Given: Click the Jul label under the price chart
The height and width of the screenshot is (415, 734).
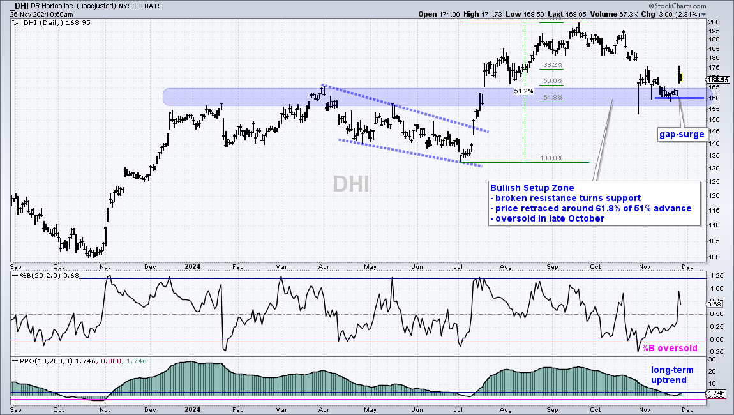Looking at the screenshot, I should [x=458, y=266].
